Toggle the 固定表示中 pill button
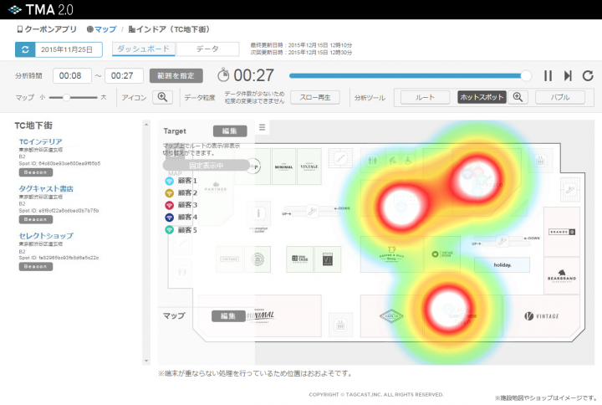This screenshot has height=405, width=602. 207,166
